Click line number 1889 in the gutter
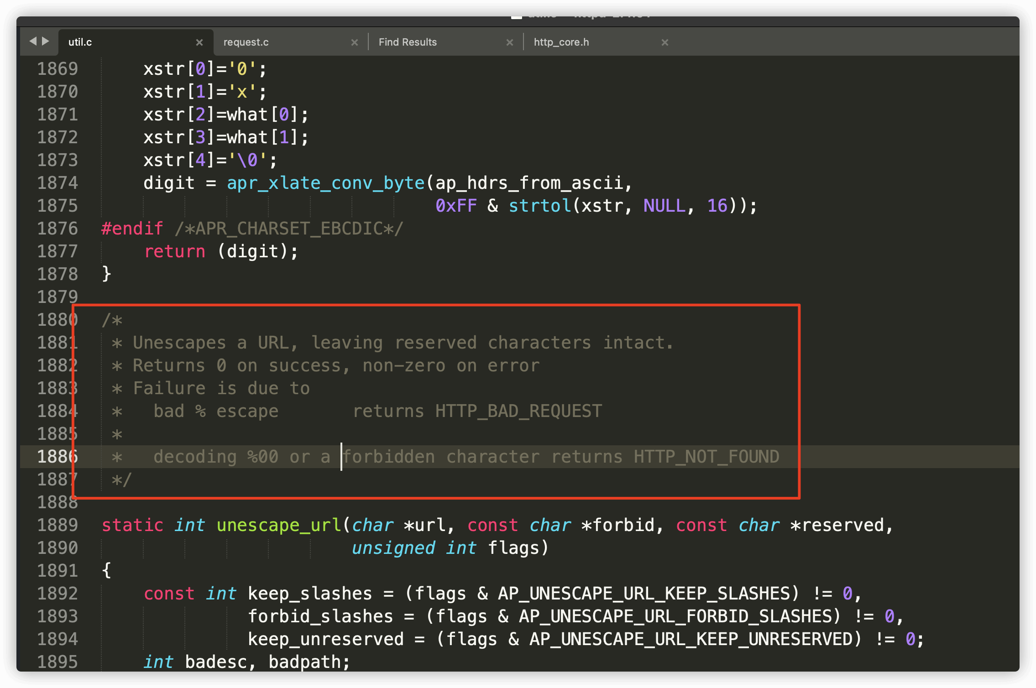1036x688 pixels. (x=58, y=525)
